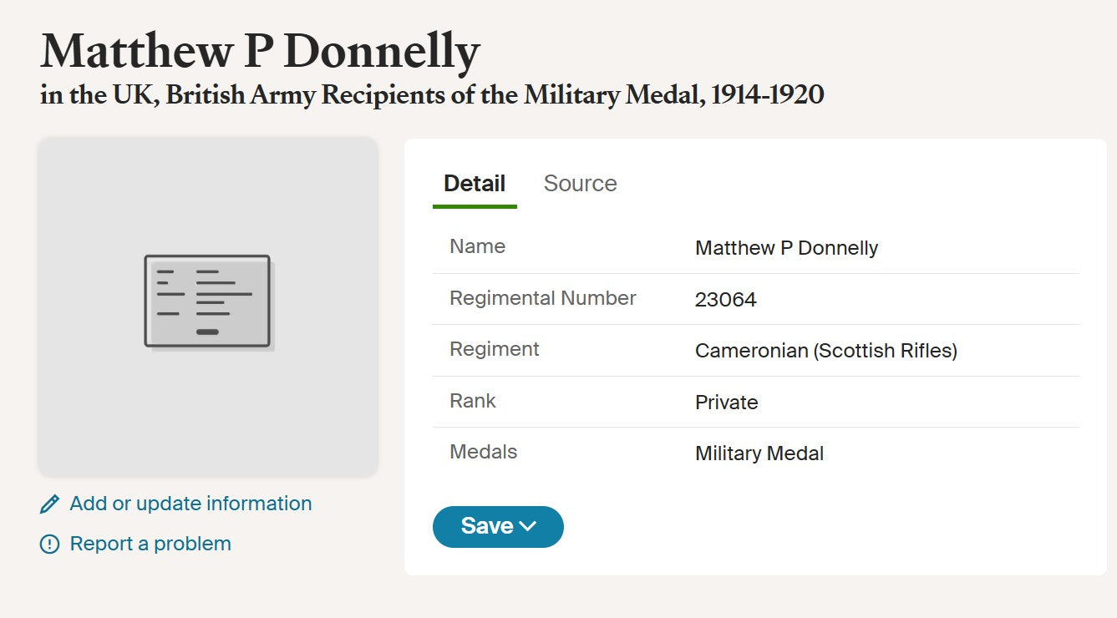Click the Medals value Military Medal

point(759,453)
